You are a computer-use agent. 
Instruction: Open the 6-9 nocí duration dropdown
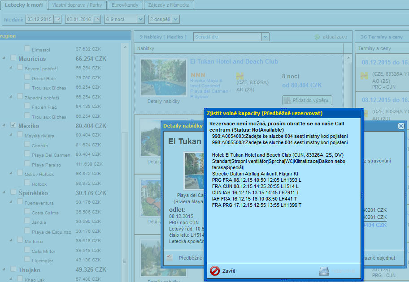coord(141,19)
